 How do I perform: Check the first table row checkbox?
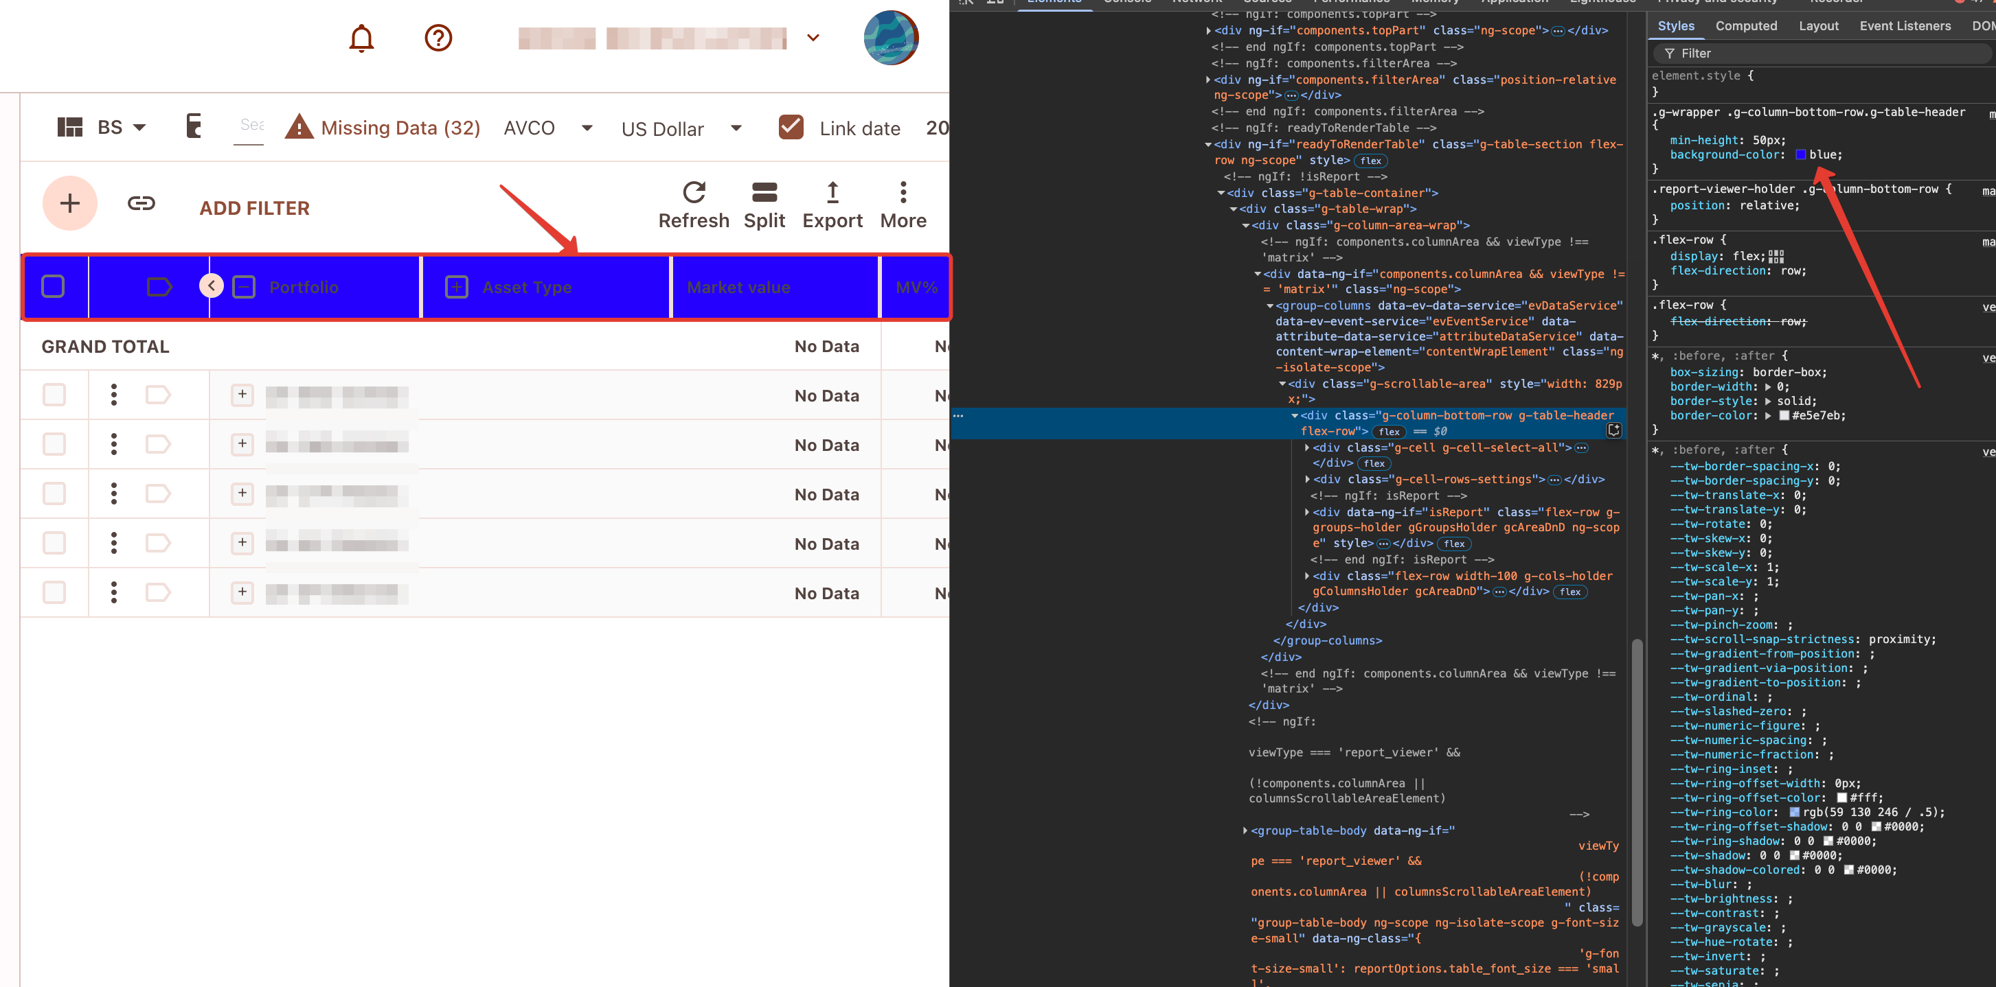pos(54,395)
